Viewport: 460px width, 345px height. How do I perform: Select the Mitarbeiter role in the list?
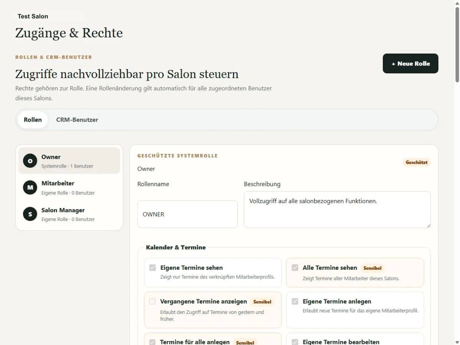coord(69,187)
